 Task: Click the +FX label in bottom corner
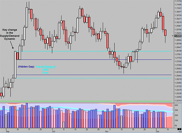[180, 132]
